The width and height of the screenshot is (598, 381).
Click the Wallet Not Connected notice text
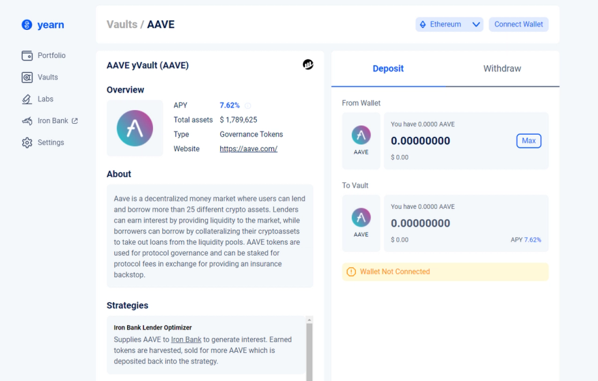(395, 272)
